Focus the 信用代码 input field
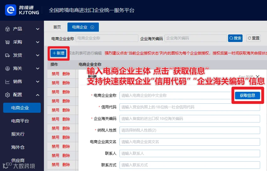Image resolution: width=267 pixels, height=171 pixels. point(190,107)
